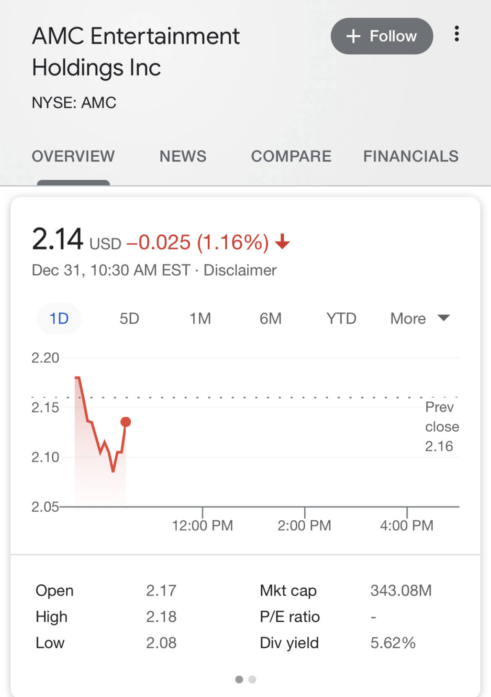Screen dimensions: 491x697
Task: Go to the second stats page dot
Action: pyautogui.click(x=252, y=679)
